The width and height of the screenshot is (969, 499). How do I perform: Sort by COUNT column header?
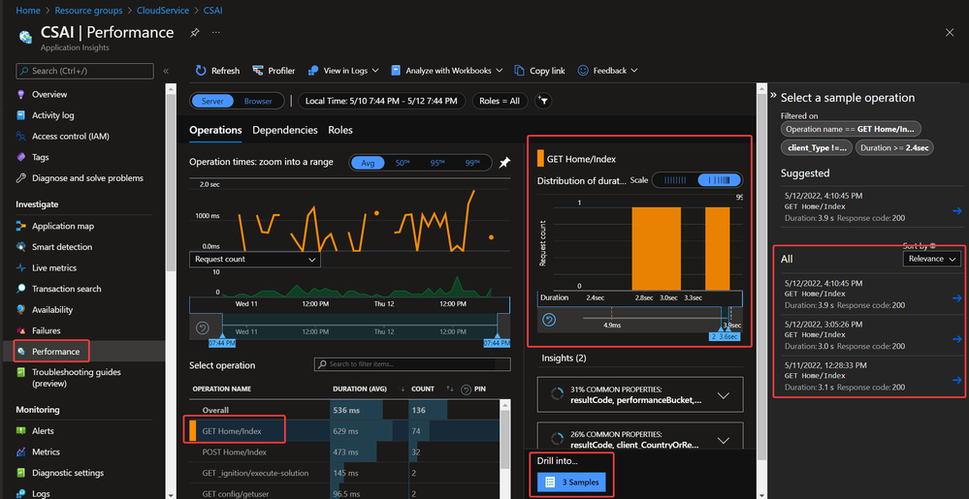[x=422, y=390]
